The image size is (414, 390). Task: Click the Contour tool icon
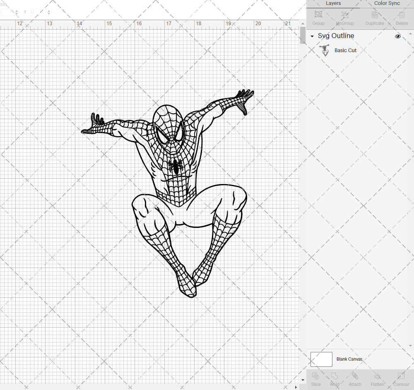(x=401, y=376)
